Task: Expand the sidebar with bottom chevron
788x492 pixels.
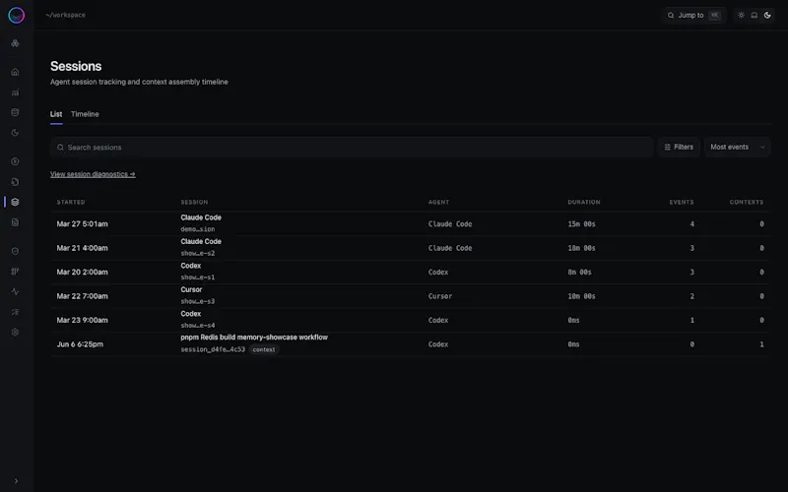Action: click(x=16, y=481)
